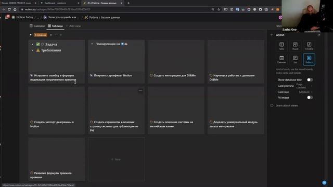333x187 pixels.
Task: Open the Notion Today breadcrumb
Action: [x=22, y=17]
